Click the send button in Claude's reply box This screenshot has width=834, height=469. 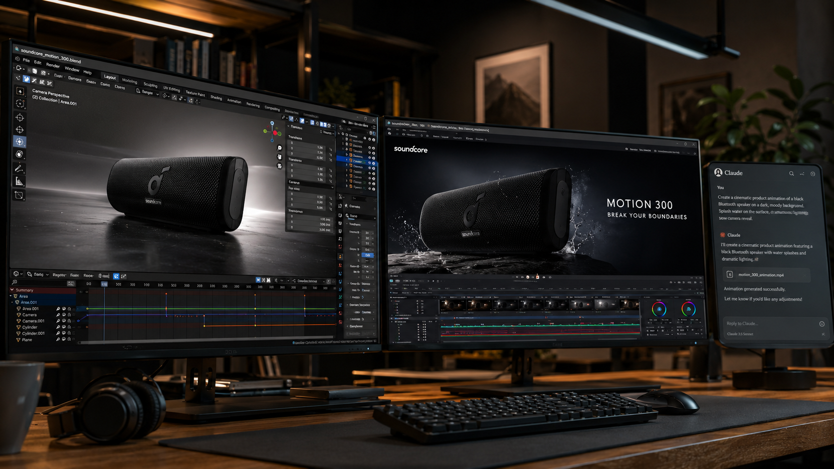point(822,324)
